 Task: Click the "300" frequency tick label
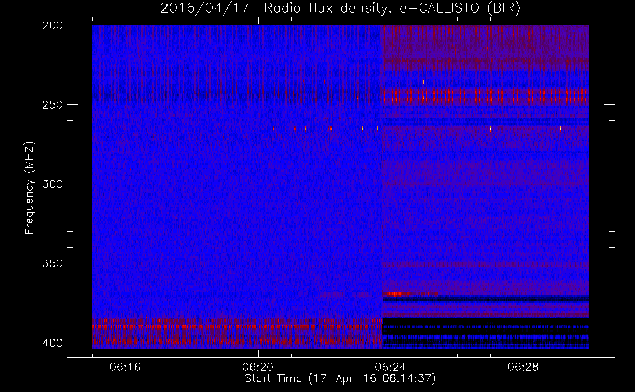pos(52,184)
